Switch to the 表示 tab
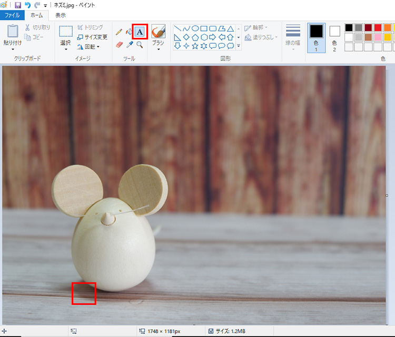The height and width of the screenshot is (337, 395). pyautogui.click(x=61, y=15)
